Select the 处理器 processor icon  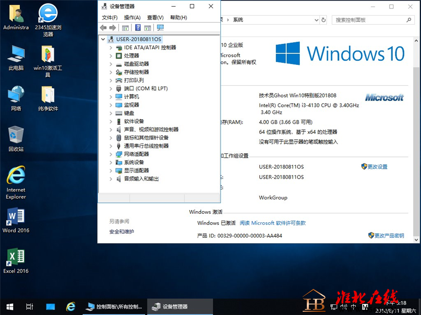[x=119, y=56]
